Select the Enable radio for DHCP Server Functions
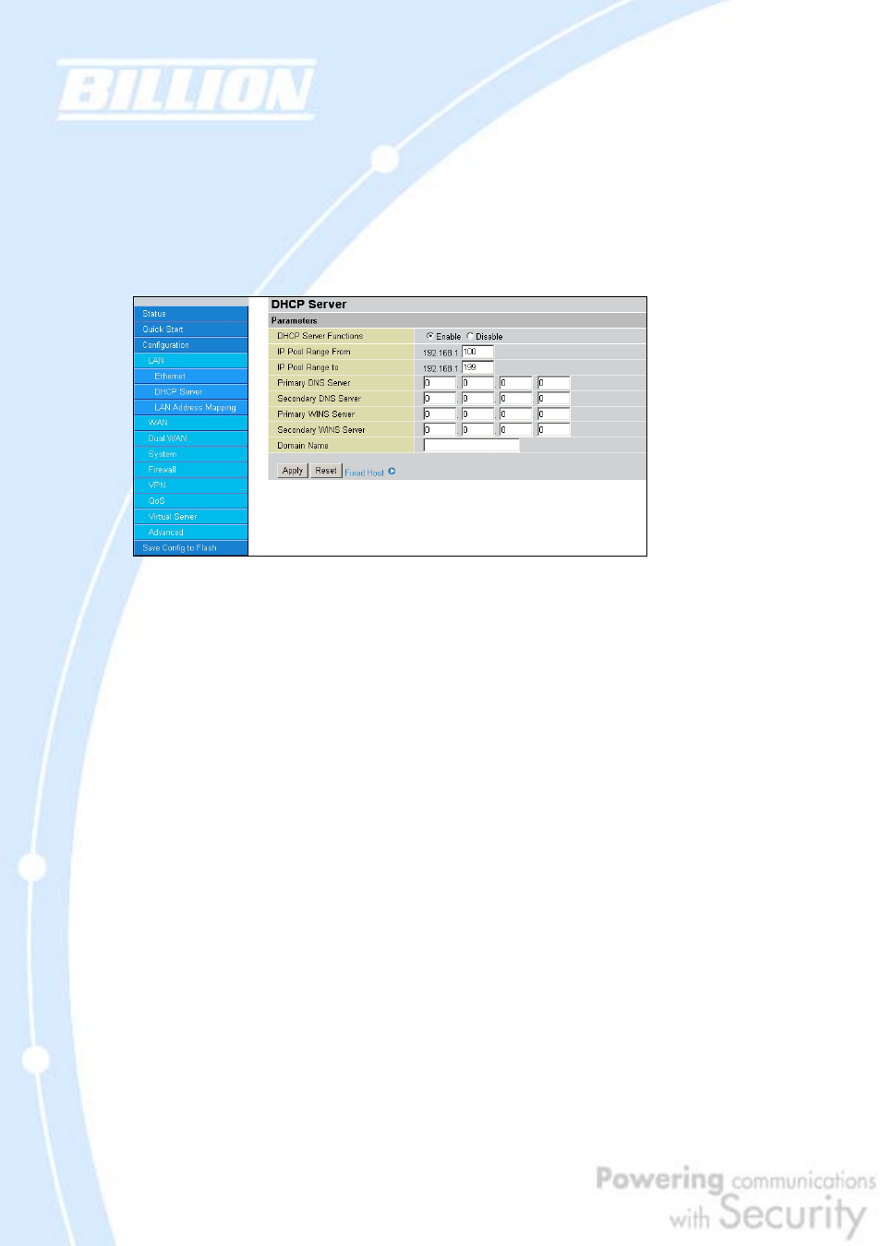The image size is (881, 1246). [x=428, y=336]
